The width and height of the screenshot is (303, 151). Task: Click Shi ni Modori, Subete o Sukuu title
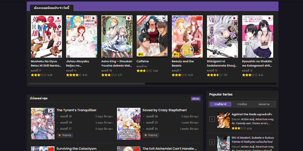[x=253, y=140]
